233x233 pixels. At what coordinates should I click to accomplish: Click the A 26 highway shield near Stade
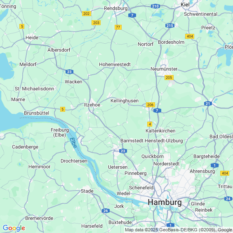pos(106,211)
